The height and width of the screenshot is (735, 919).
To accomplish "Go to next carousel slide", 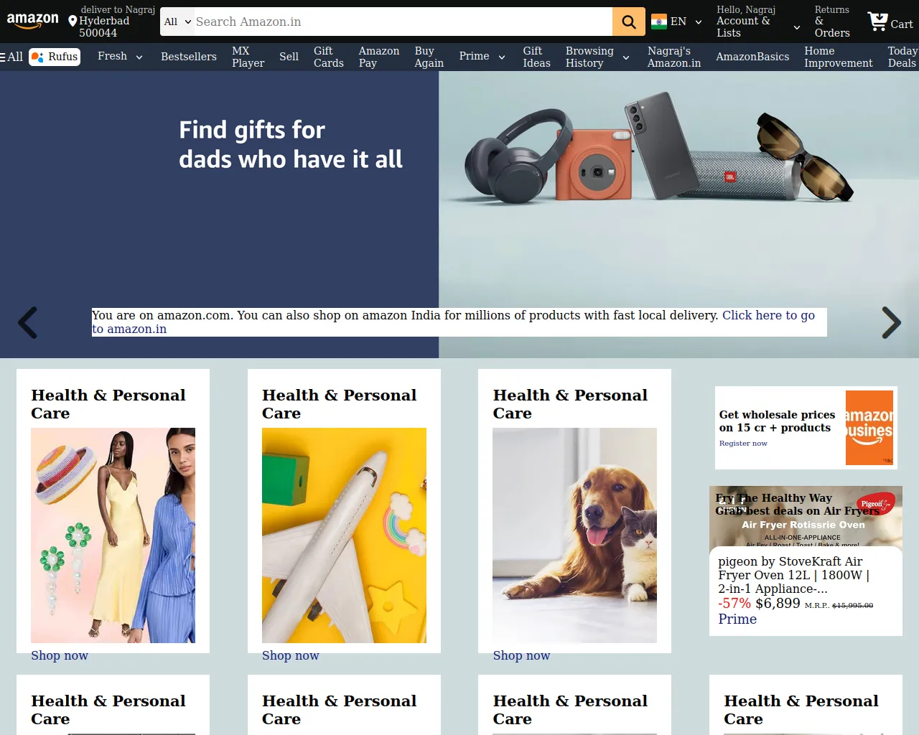I will pos(891,322).
